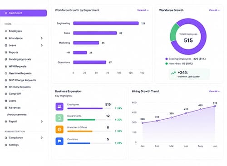
Task: Click the Loans label in sidebar
Action: (12, 101)
